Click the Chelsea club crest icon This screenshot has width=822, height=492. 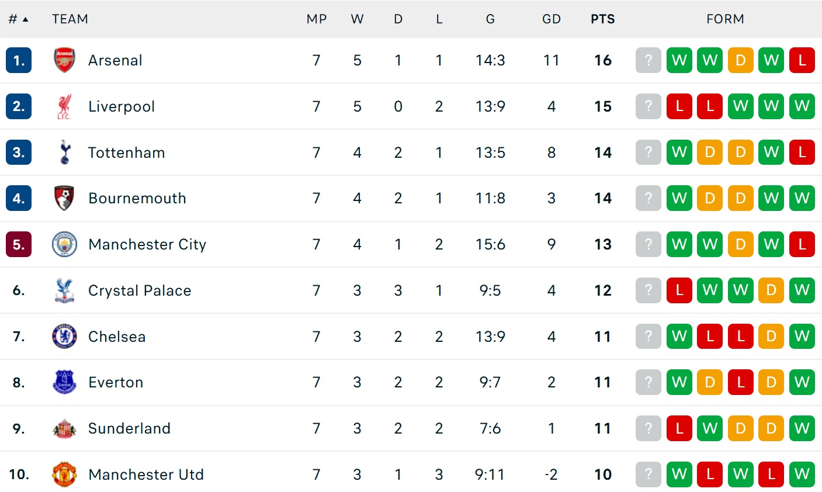(x=64, y=337)
